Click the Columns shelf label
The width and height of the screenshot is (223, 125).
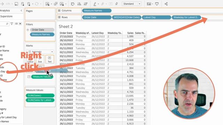(67, 11)
